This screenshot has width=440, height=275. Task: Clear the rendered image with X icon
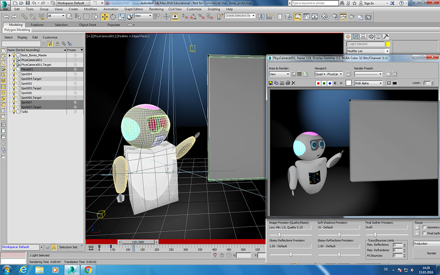[x=293, y=83]
